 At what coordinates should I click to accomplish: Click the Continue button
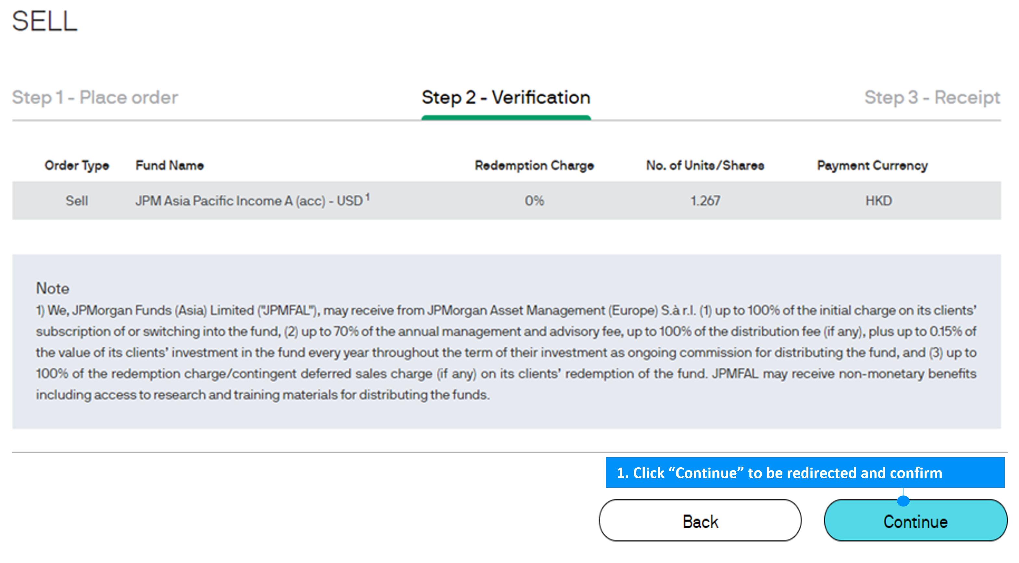click(x=915, y=520)
